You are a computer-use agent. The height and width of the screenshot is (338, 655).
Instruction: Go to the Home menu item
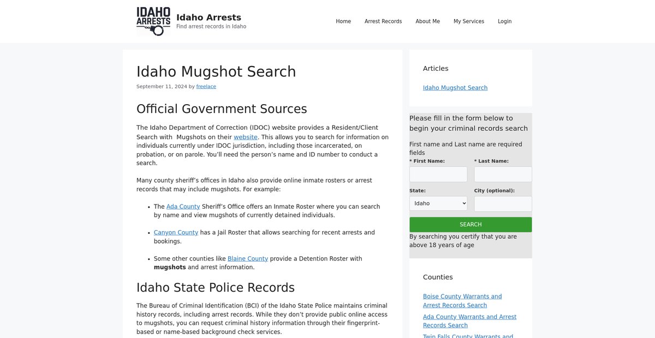coord(343,21)
